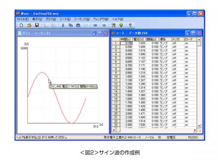Click the Open file folder icon
This screenshot has height=164, width=219.
(29, 25)
